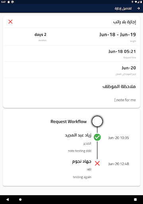Viewport: 143px width, 204px height.
Task: Click the Jun-20 return date row
Action: [71, 70]
